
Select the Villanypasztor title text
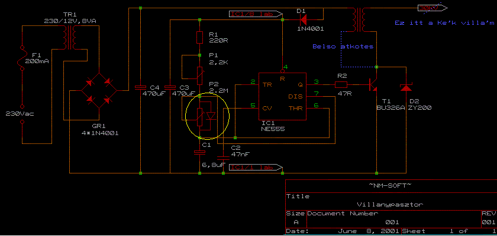click(390, 204)
